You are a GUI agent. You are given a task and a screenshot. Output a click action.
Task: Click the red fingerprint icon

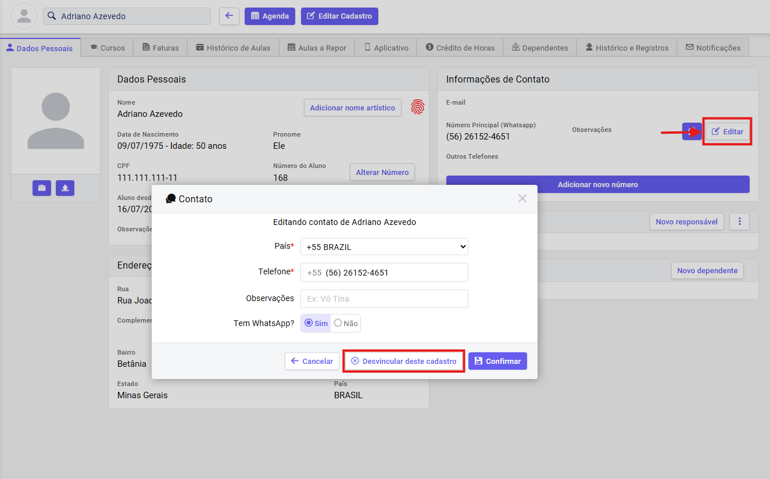click(x=417, y=107)
